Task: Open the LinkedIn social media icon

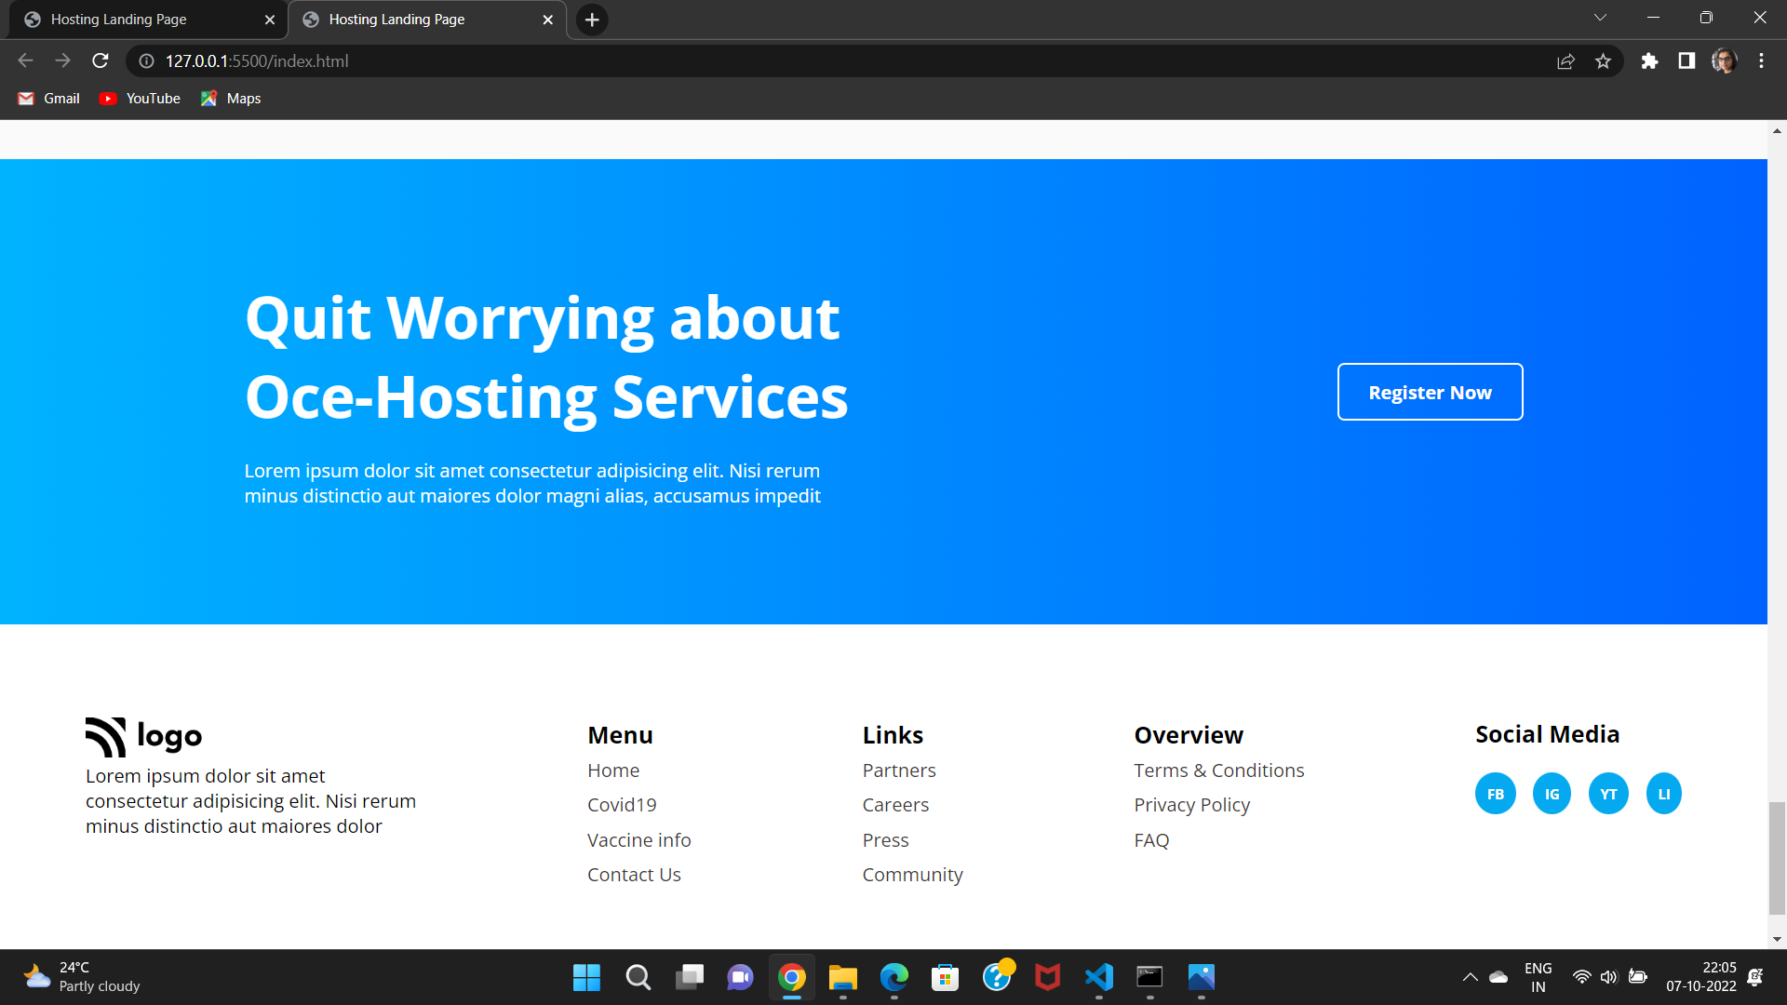Action: pos(1663,793)
